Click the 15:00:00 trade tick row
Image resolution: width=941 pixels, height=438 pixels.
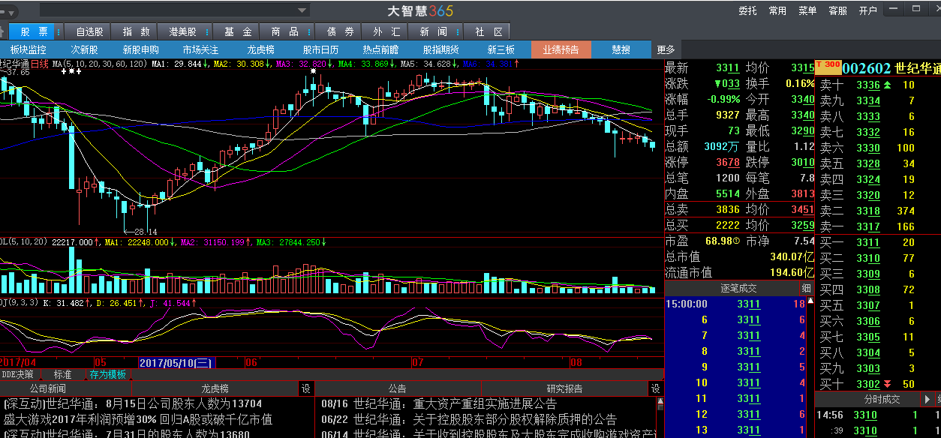tap(735, 304)
